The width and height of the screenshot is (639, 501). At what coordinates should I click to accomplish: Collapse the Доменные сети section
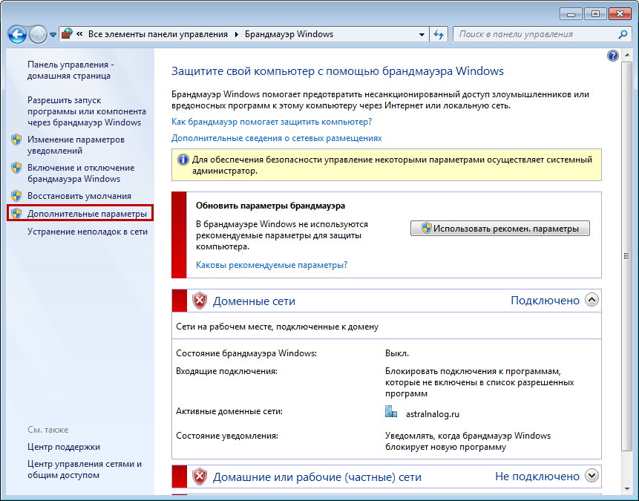click(592, 300)
